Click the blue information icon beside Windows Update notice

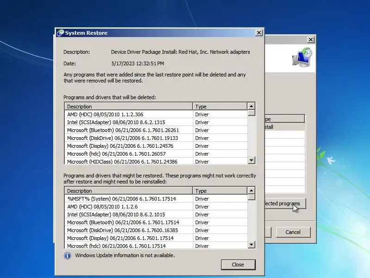68,256
